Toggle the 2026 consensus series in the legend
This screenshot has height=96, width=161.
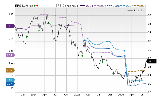coord(113,6)
